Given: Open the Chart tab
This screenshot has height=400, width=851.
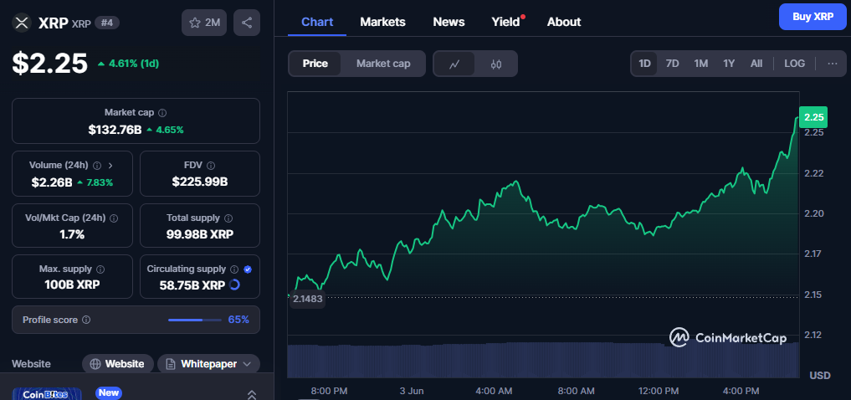Looking at the screenshot, I should 317,23.
